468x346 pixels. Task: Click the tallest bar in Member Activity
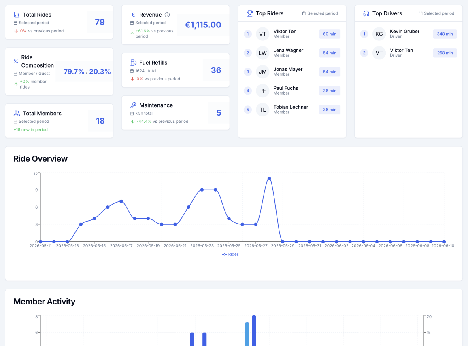click(254, 331)
